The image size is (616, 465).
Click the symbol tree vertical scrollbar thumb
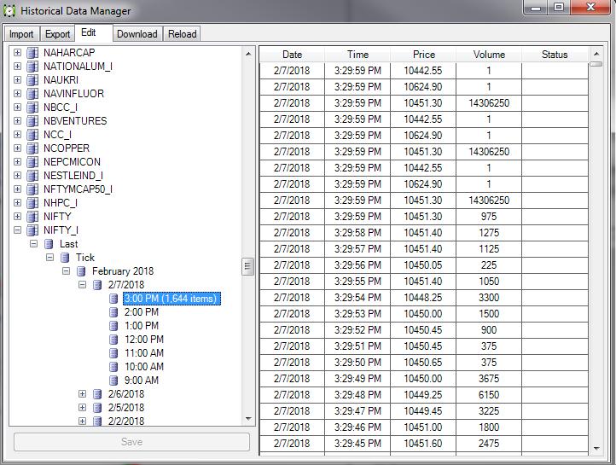pyautogui.click(x=248, y=266)
